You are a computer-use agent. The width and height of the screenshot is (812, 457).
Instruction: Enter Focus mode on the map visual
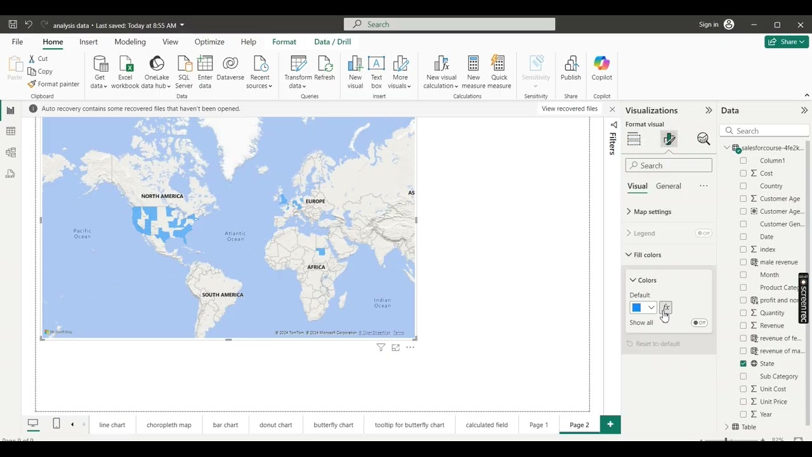click(x=395, y=347)
